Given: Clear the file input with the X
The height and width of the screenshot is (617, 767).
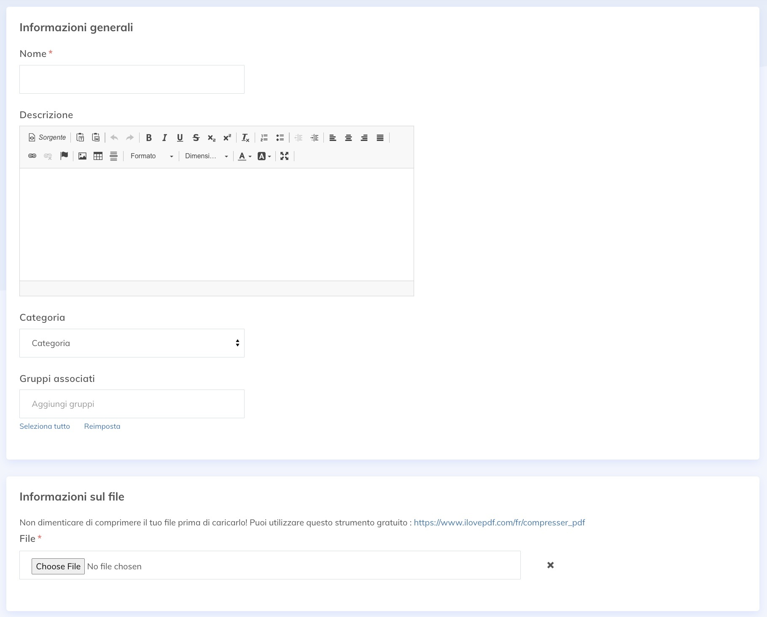Looking at the screenshot, I should pyautogui.click(x=550, y=565).
